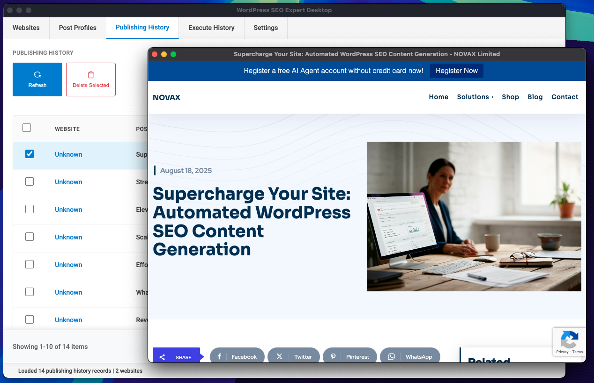Open the Home menu item on NOVAX site
Image resolution: width=594 pixels, height=383 pixels.
coord(438,97)
